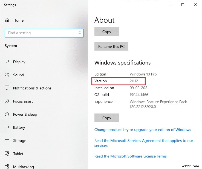The width and height of the screenshot is (202, 169).
Task: Select OS build value 19044.1466
Action: pyautogui.click(x=139, y=95)
